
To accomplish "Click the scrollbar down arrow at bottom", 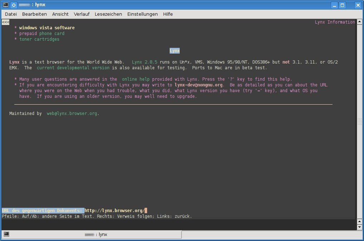I will [360, 227].
